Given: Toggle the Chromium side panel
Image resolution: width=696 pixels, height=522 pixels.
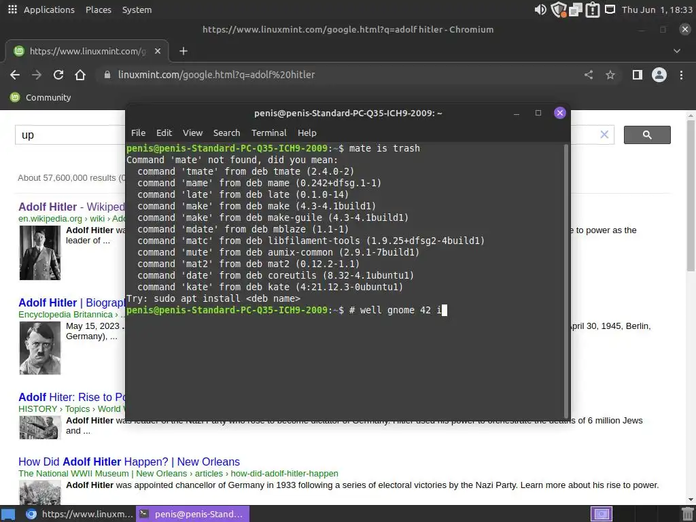Looking at the screenshot, I should click(x=638, y=75).
